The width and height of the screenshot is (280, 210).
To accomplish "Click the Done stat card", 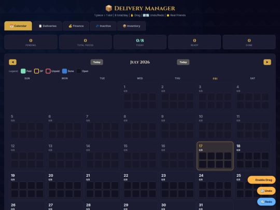I will [x=249, y=42].
